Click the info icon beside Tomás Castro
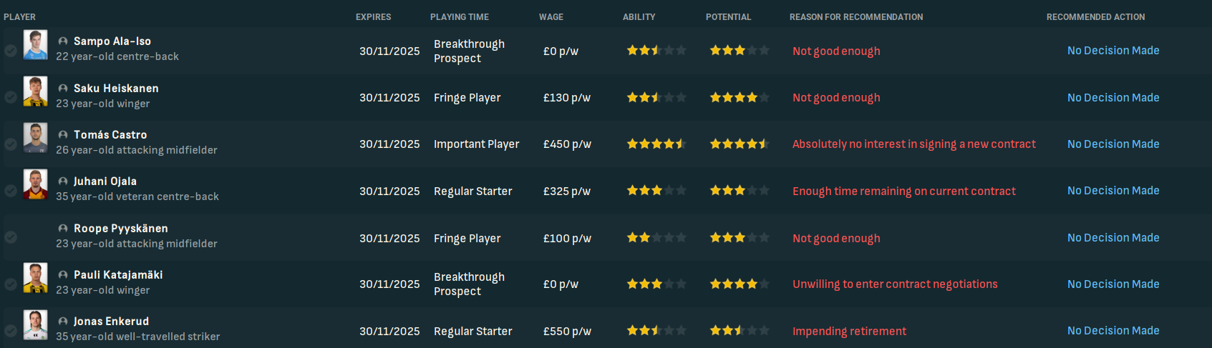 coord(63,135)
